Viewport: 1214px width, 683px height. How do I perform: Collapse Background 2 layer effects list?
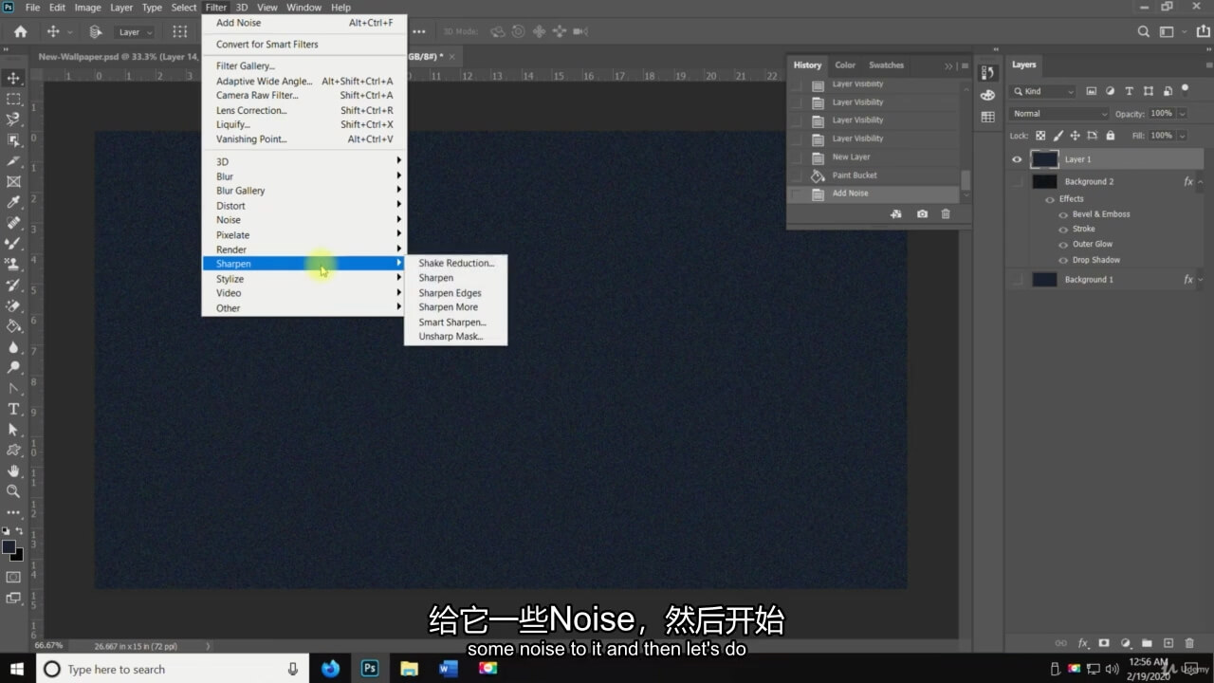1201,181
